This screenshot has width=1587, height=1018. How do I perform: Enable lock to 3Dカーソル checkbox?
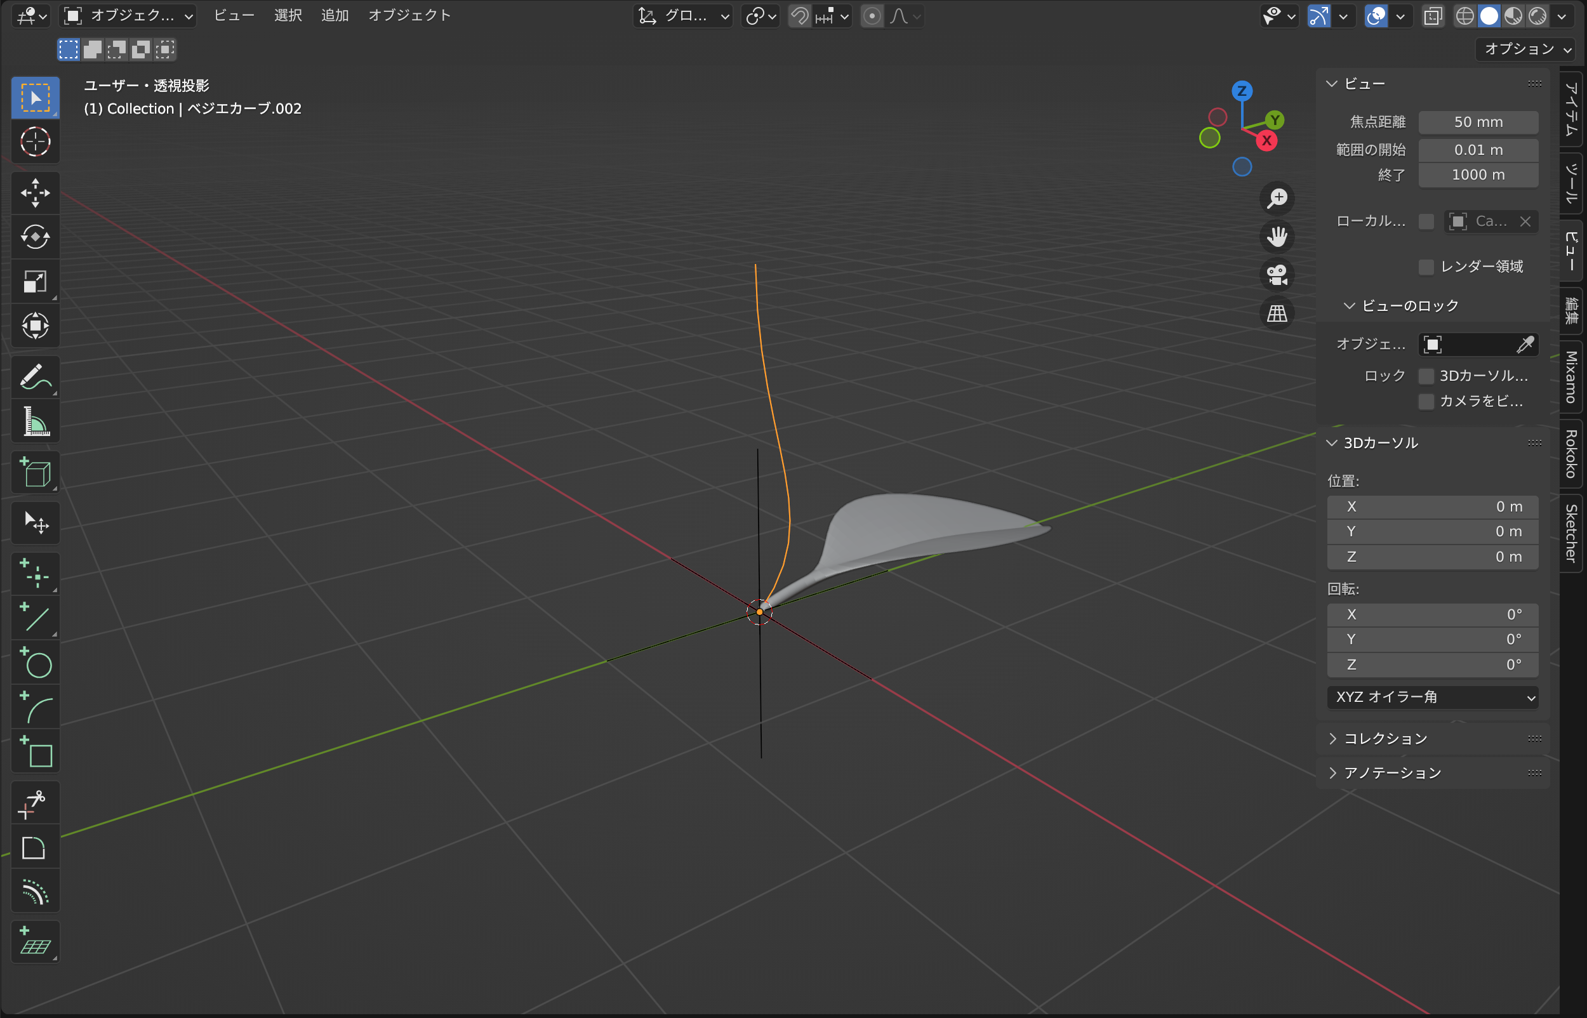pos(1426,376)
